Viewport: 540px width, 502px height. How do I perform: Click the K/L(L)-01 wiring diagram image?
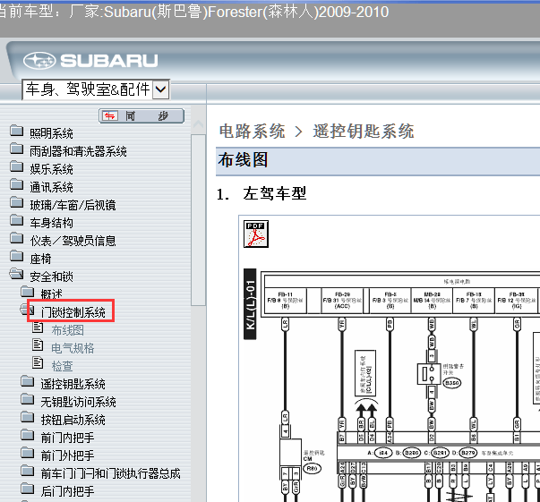click(391, 385)
